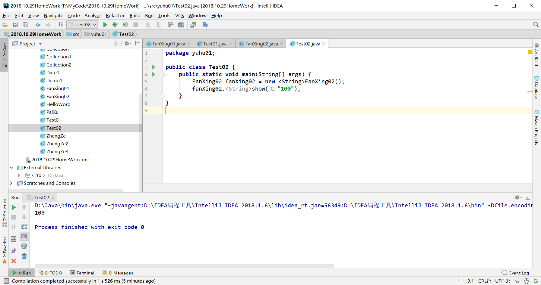Click the yellow inspection indicator square
This screenshot has height=285, width=541.
(530, 52)
